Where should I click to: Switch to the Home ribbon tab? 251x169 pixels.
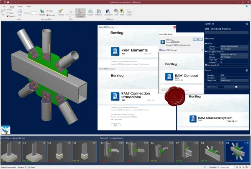click(x=12, y=6)
